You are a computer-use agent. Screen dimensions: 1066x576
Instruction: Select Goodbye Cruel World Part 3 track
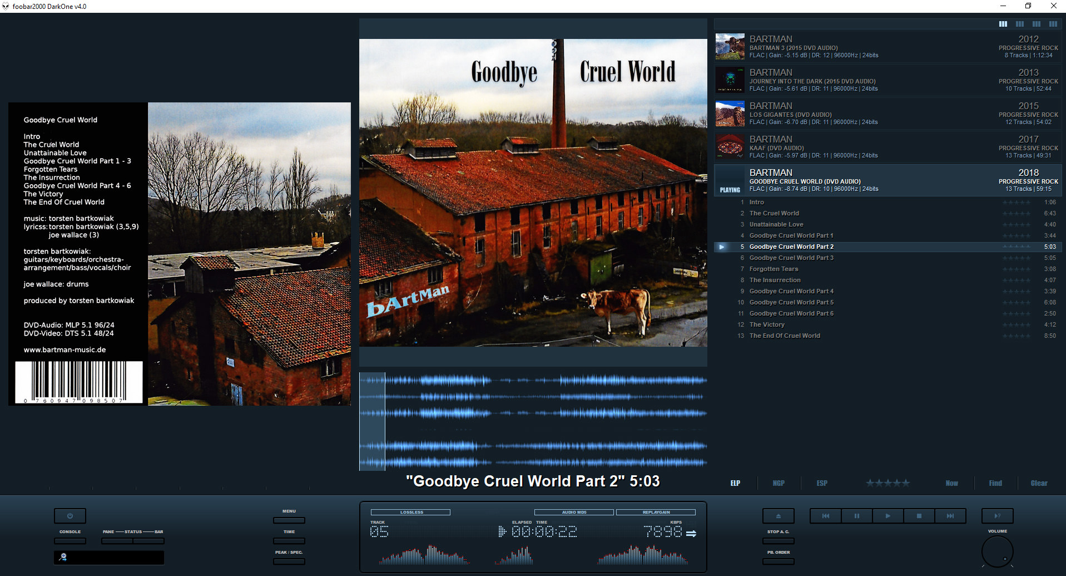[x=887, y=258]
